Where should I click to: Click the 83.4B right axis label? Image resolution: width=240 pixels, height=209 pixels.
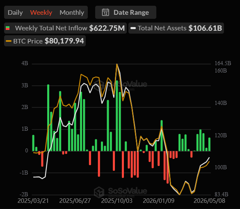pos(222,194)
